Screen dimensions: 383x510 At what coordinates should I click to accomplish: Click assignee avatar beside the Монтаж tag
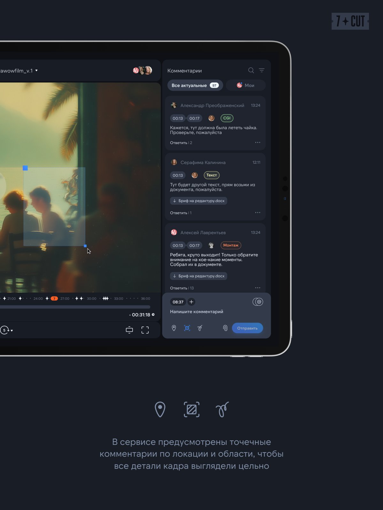tap(211, 245)
